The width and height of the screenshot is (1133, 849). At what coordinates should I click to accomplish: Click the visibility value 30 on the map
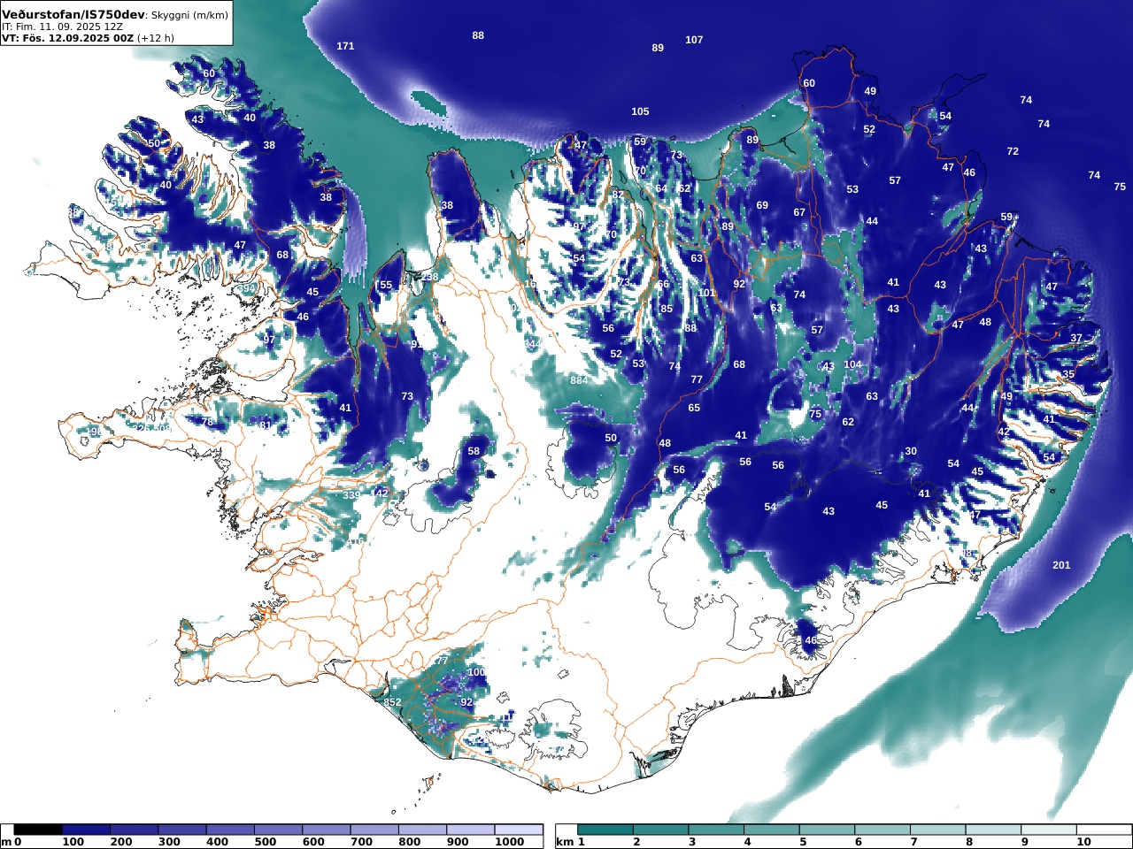tap(911, 451)
